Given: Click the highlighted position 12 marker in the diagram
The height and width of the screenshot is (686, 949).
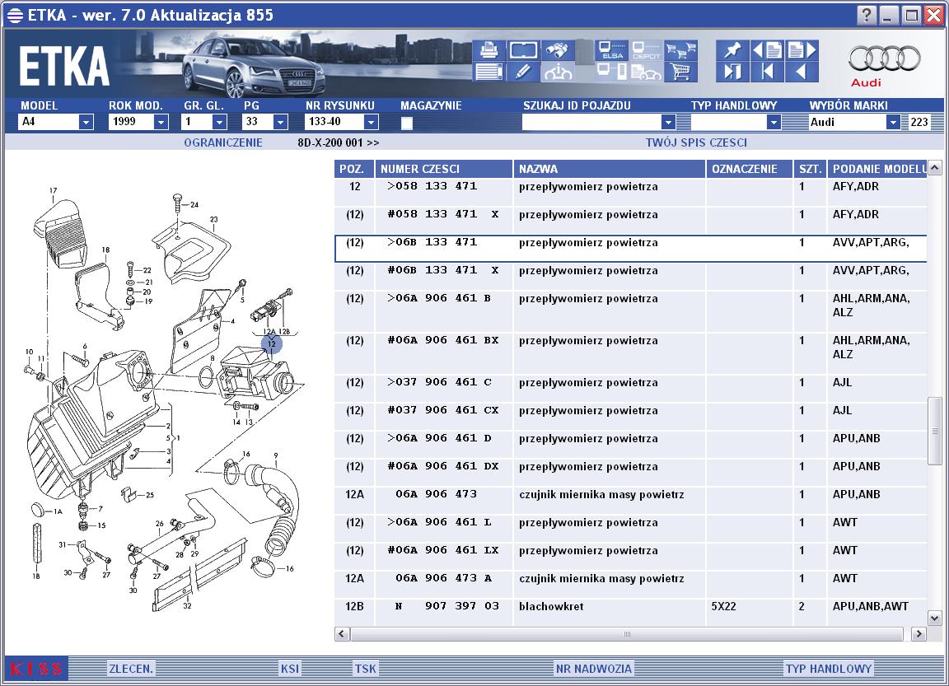Looking at the screenshot, I should pyautogui.click(x=272, y=343).
